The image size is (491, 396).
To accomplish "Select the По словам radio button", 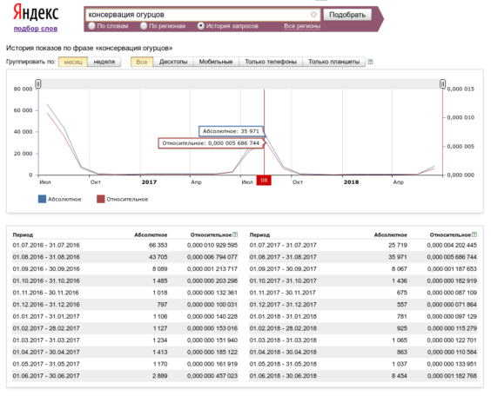I will [x=91, y=26].
